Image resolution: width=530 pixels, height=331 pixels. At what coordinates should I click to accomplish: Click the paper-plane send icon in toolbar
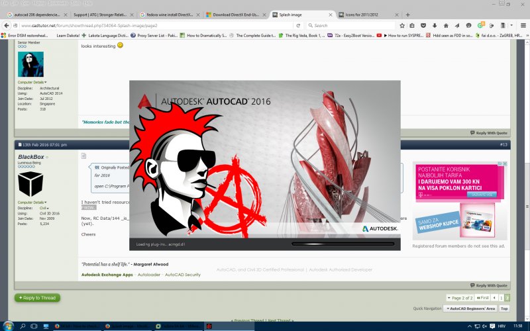pos(457,25)
